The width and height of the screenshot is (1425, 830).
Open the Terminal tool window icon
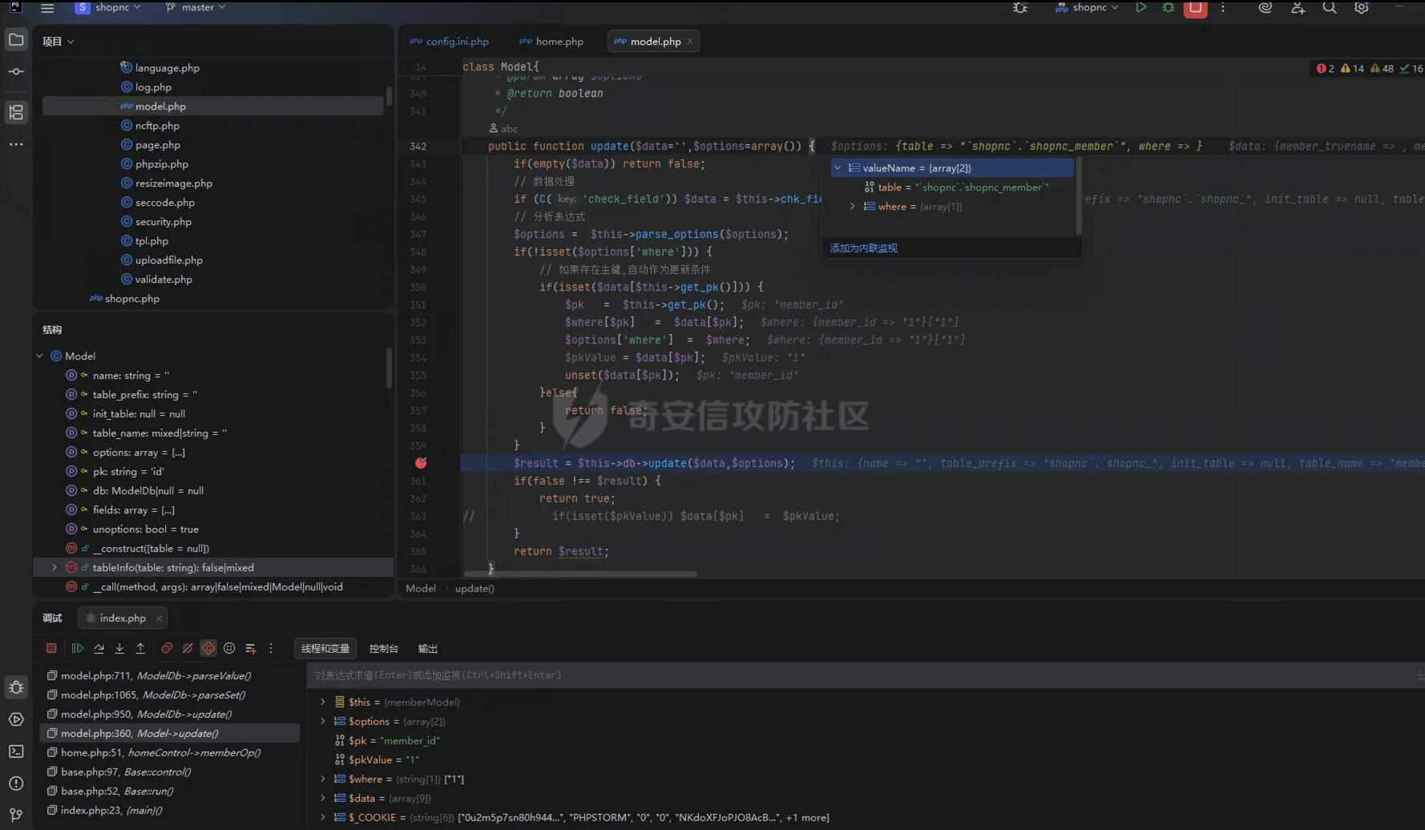click(x=16, y=751)
